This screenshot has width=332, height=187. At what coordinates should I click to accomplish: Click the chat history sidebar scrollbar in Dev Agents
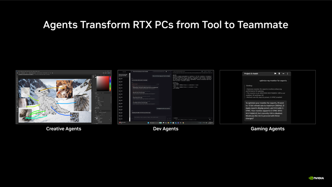click(x=129, y=97)
